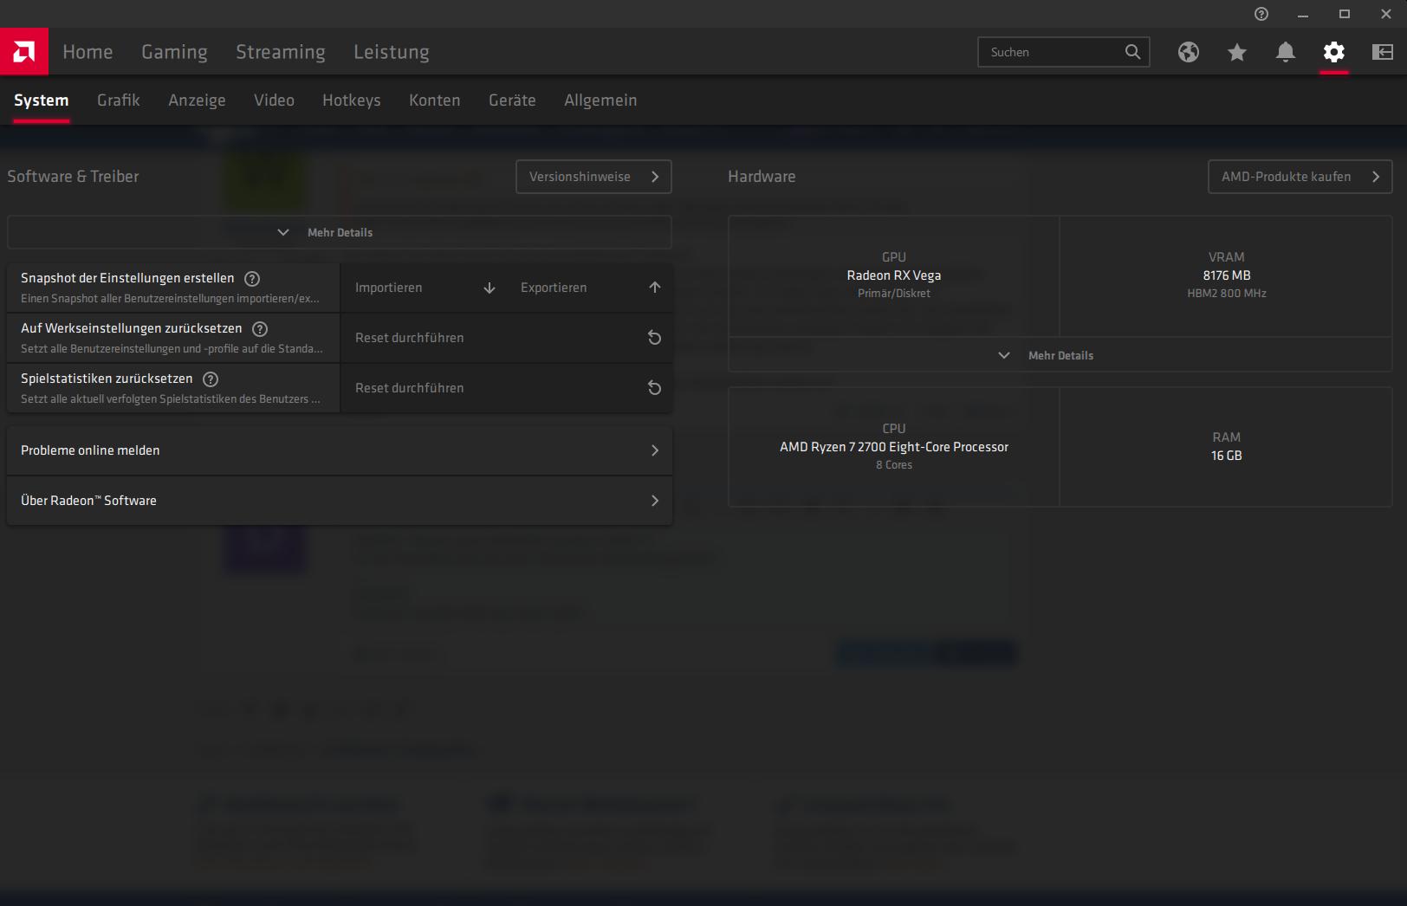Open favorites star icon

tap(1237, 52)
